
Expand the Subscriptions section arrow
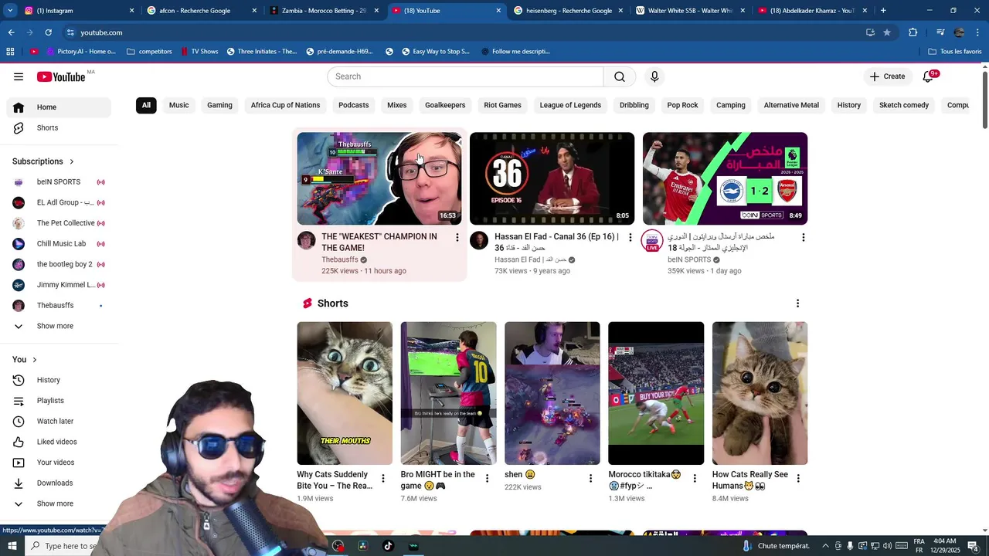pyautogui.click(x=72, y=161)
